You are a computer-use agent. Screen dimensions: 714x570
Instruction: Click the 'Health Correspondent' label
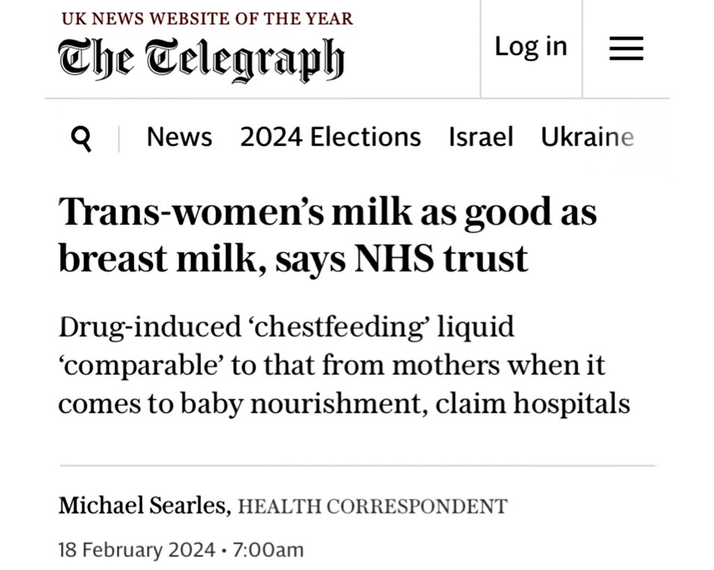coord(372,507)
